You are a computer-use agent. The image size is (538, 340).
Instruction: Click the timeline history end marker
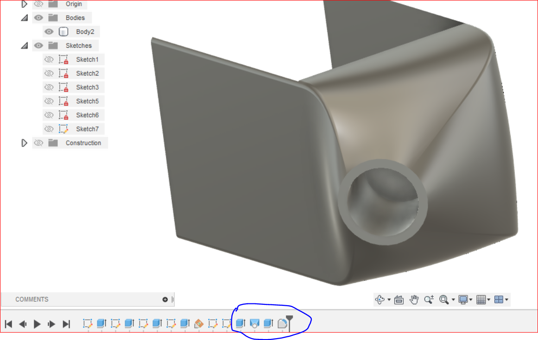point(290,322)
